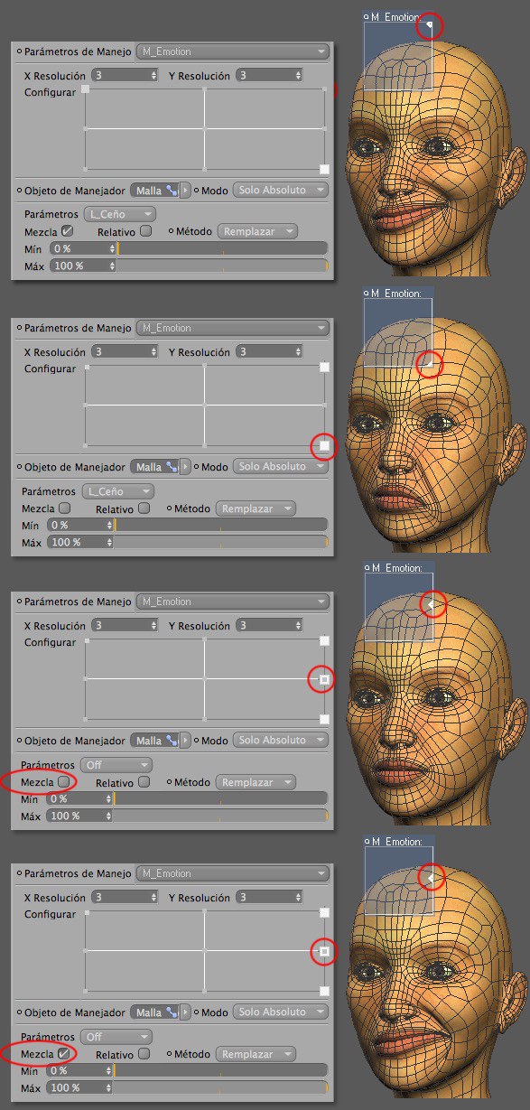Open the Modo Solo Absoluto dropdown in the second panel
This screenshot has height=1110, width=530.
(280, 467)
